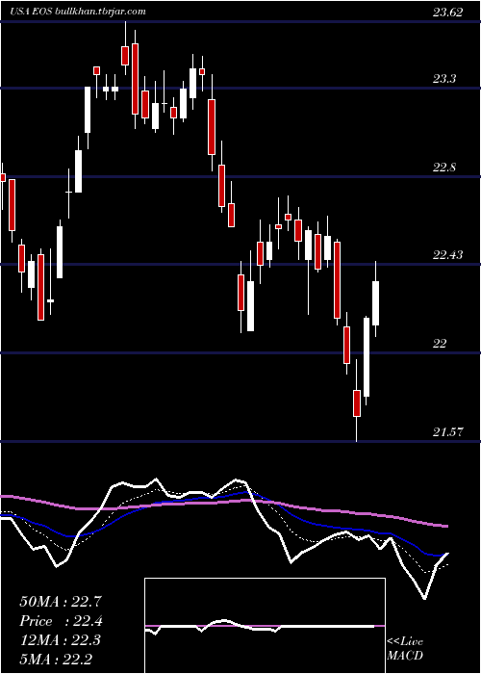Click the last white candlestick on the chart
This screenshot has width=481, height=674.
coord(376,298)
